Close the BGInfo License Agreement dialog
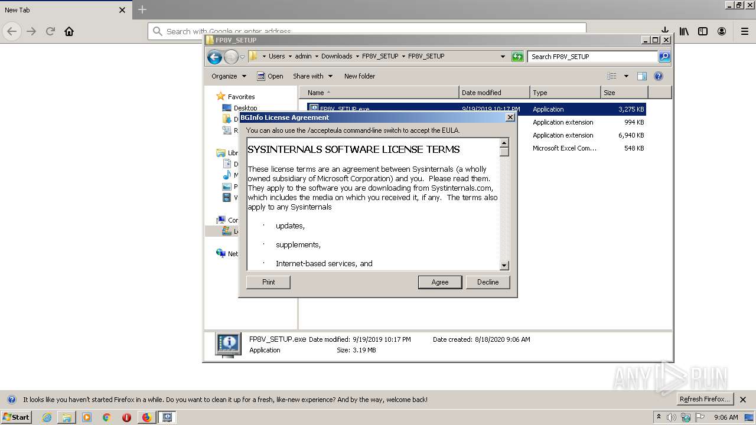 pos(510,117)
